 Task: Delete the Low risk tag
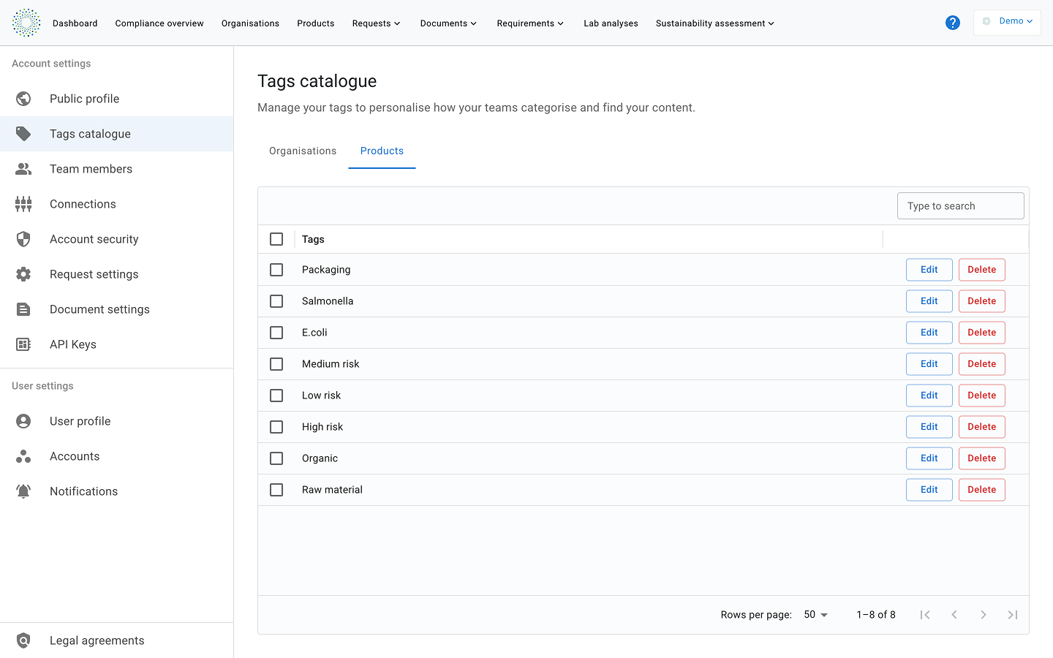[x=982, y=396]
